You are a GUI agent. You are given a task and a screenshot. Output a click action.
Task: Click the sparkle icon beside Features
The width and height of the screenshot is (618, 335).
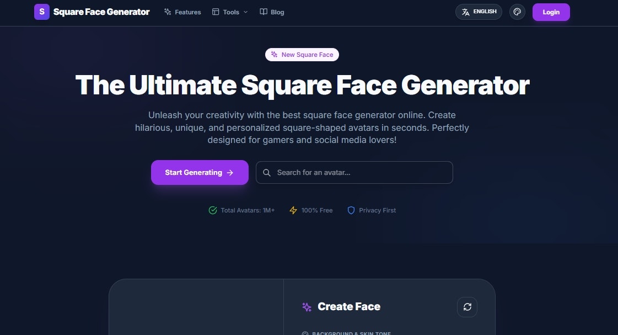(x=166, y=12)
